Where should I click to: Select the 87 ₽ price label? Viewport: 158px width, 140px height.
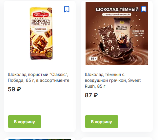91,95
